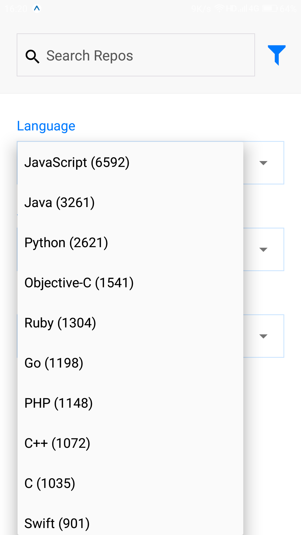Tap the app notification icon in status bar

tap(37, 9)
